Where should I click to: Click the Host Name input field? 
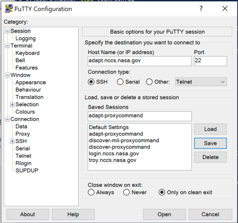pyautogui.click(x=139, y=61)
